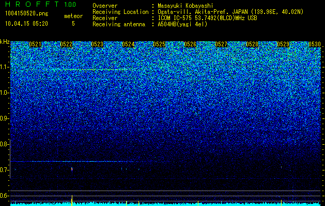Click location text Ogata-vill. Akita-Pref. JAPAN
325x206 pixels.
[x=203, y=12]
